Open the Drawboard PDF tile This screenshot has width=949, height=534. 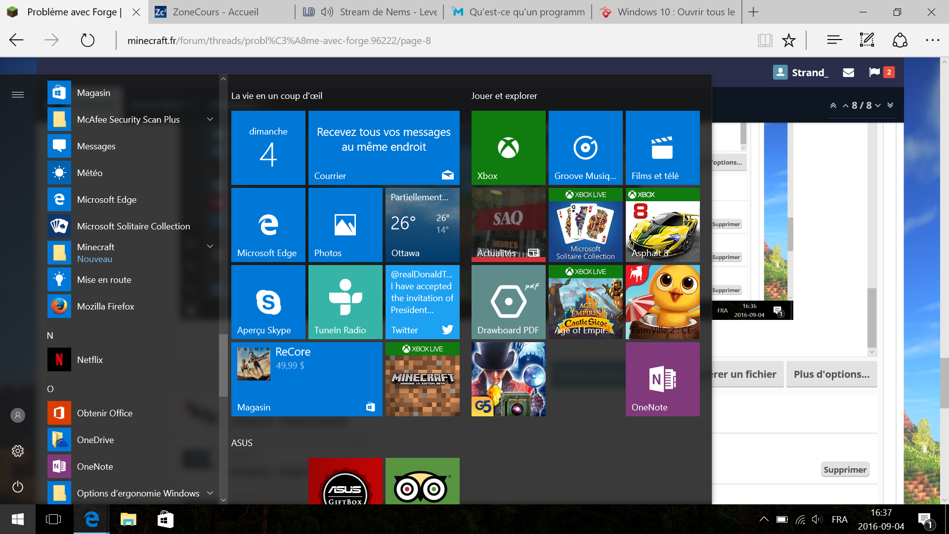tap(508, 302)
